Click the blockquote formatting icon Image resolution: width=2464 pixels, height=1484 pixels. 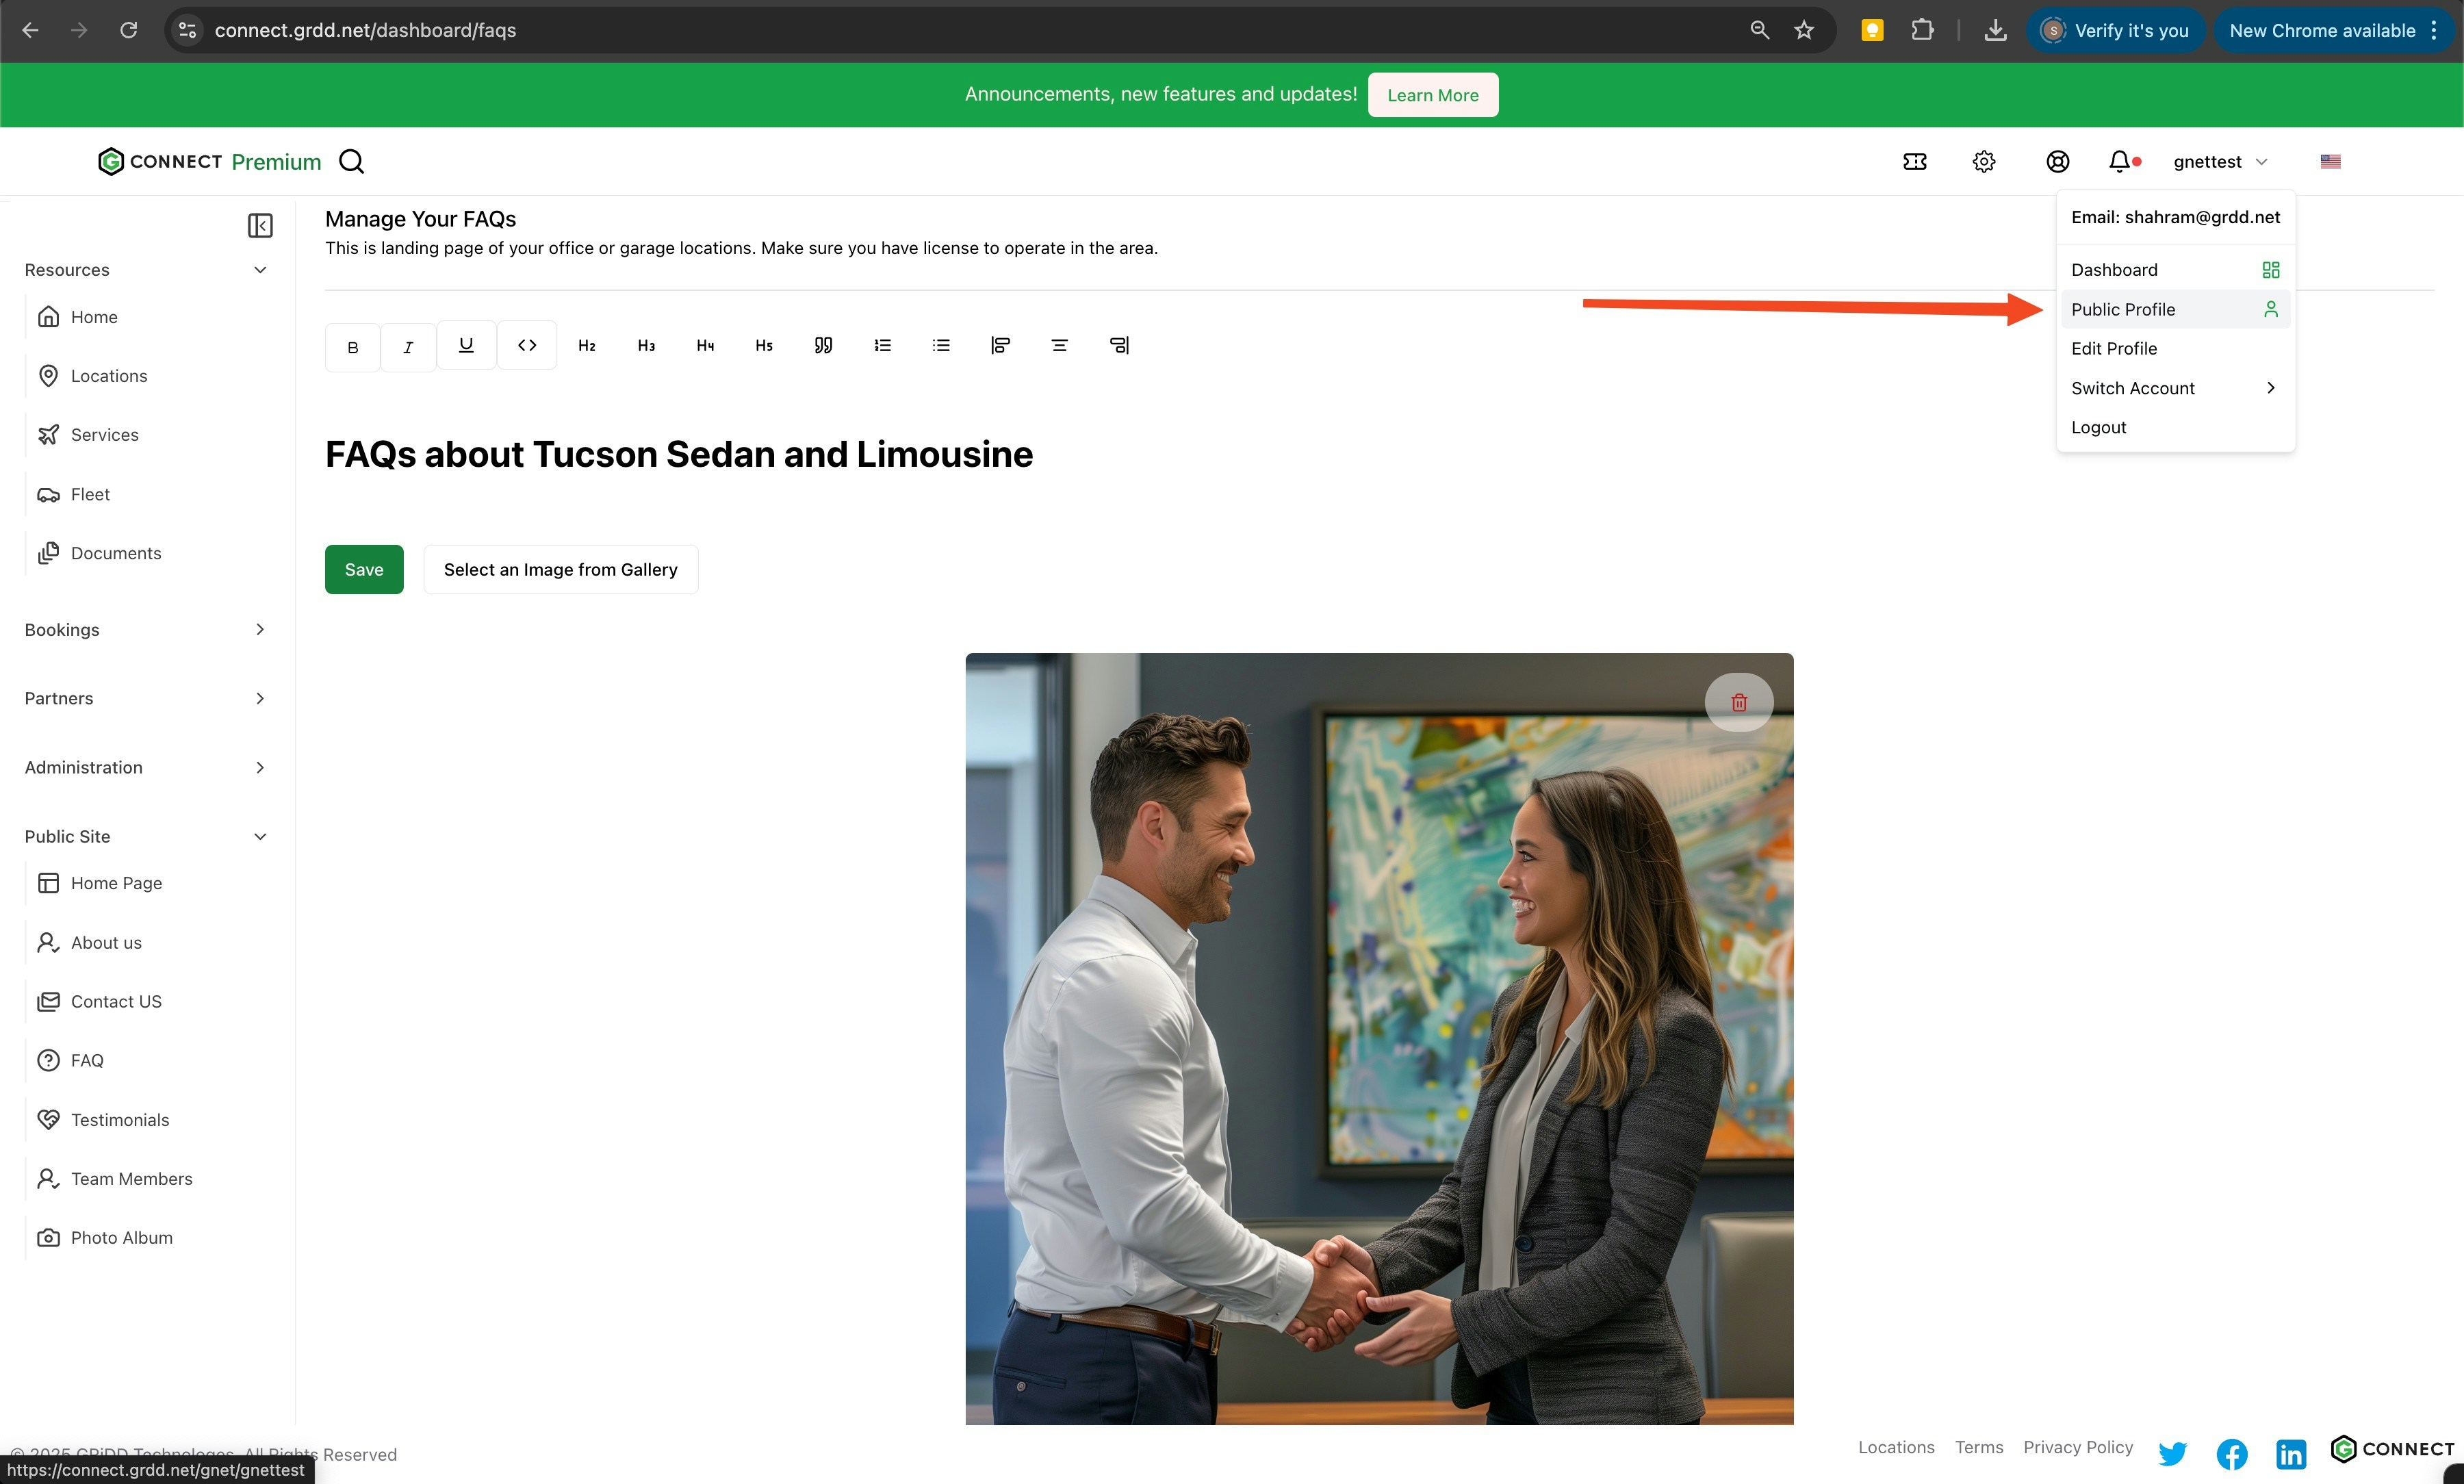click(823, 345)
